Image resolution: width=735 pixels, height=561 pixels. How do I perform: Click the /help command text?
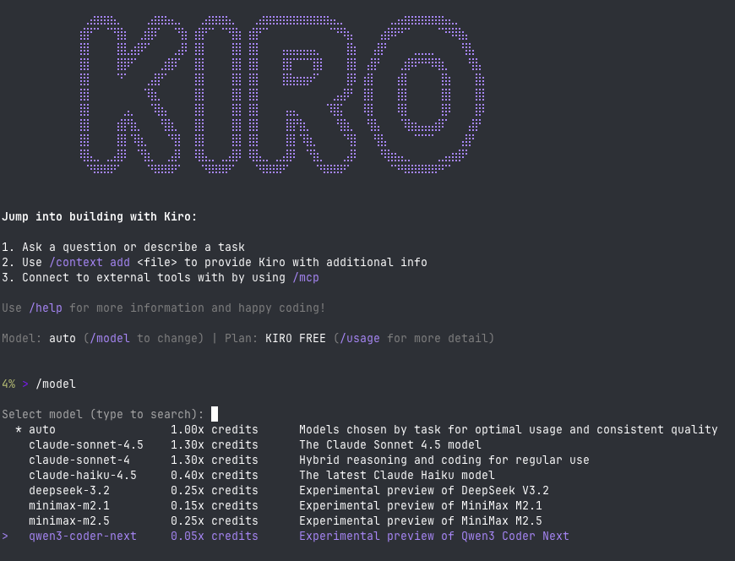[46, 308]
